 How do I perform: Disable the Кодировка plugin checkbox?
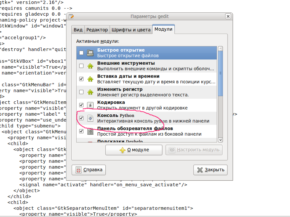(81, 105)
